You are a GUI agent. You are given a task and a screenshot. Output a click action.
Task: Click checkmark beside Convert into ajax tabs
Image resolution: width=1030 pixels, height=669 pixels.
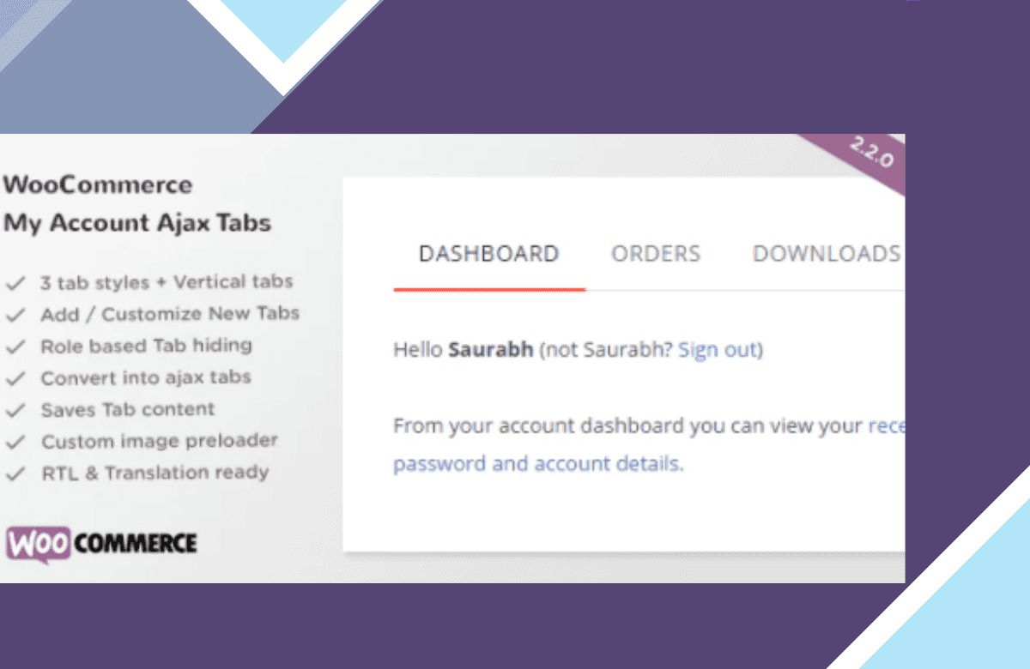15,378
